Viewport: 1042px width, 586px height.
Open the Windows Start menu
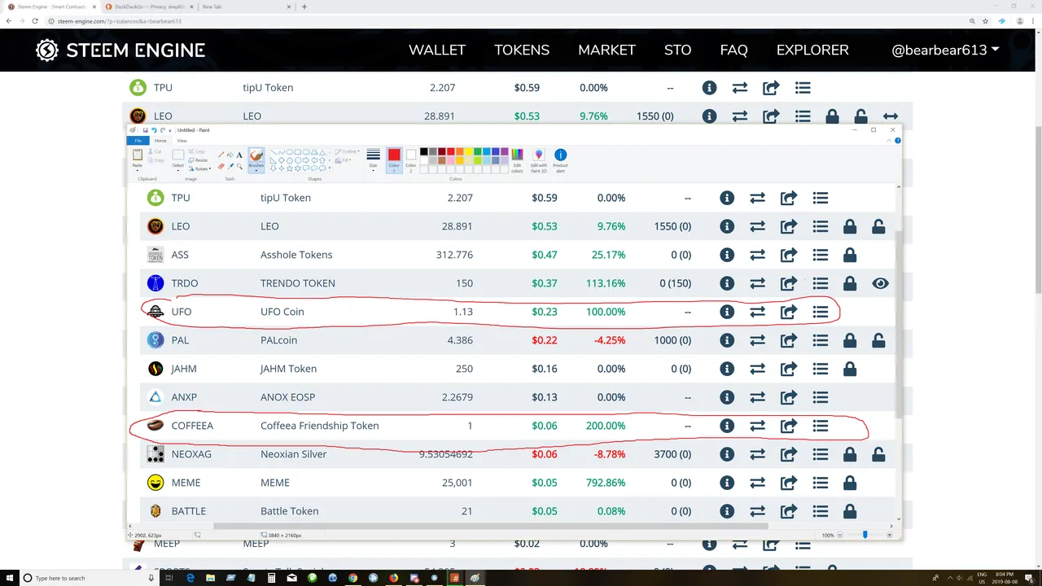pyautogui.click(x=9, y=578)
